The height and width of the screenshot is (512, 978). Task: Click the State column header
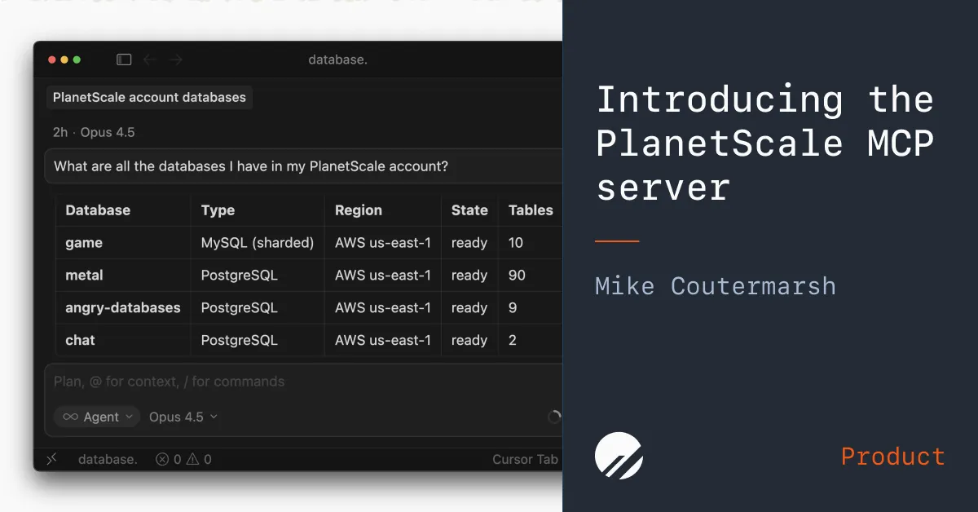tap(469, 210)
